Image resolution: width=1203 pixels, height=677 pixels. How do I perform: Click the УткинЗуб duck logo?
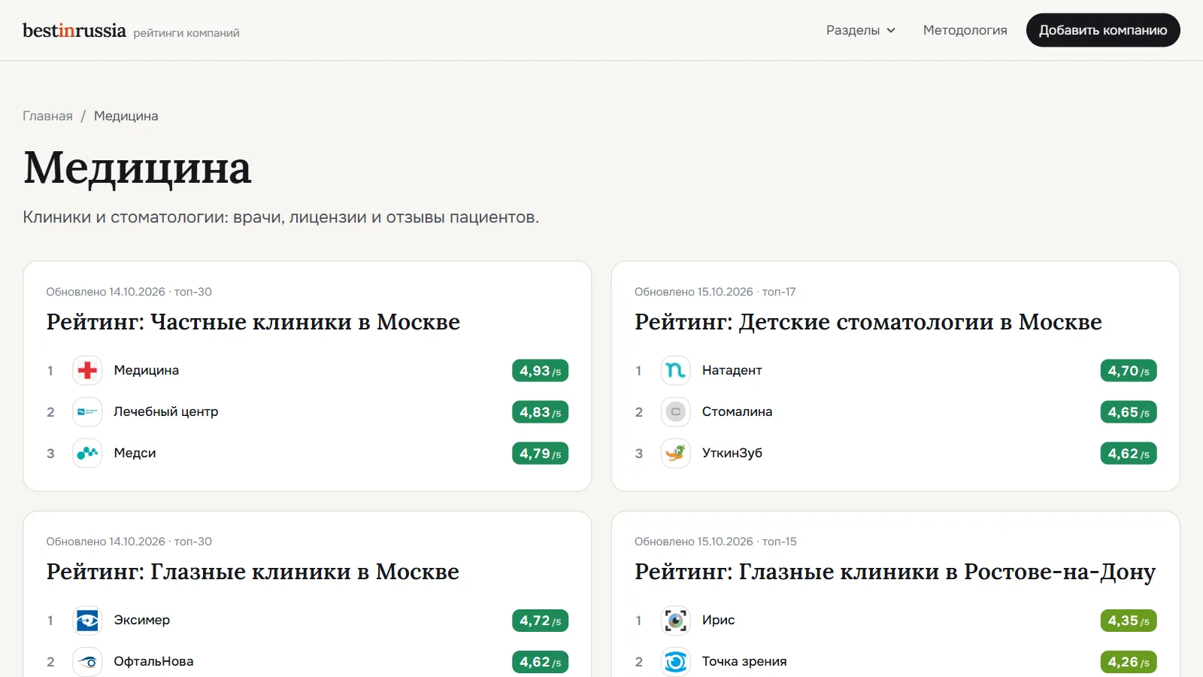[675, 453]
